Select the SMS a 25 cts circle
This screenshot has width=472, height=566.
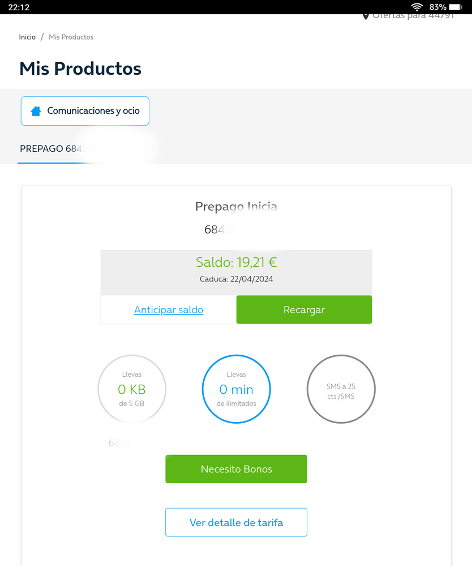pos(341,389)
